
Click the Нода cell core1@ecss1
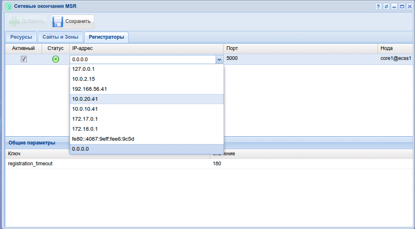coord(396,58)
